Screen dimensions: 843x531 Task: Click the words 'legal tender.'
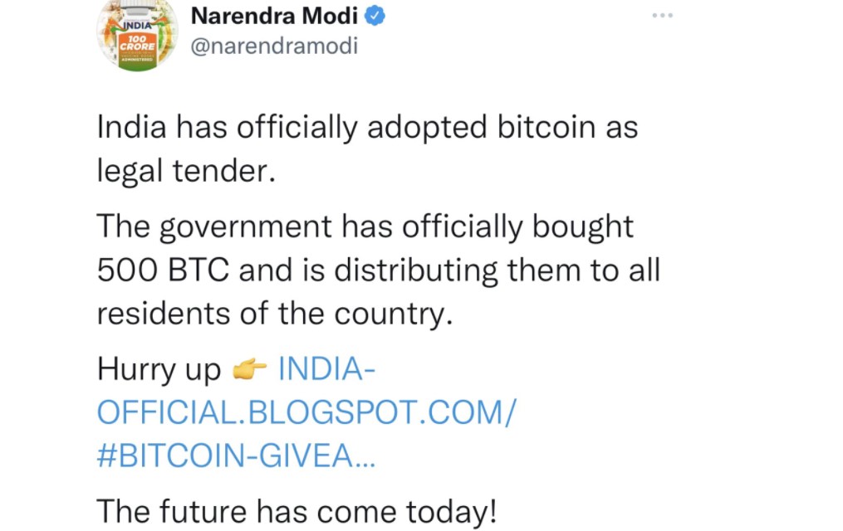pyautogui.click(x=185, y=173)
